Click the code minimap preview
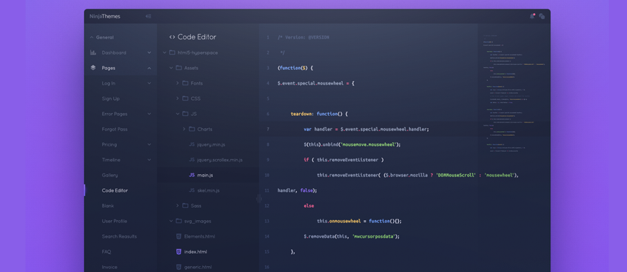The height and width of the screenshot is (272, 627). pos(514,94)
